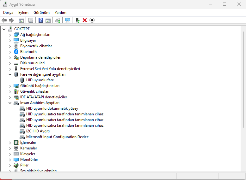Click the Bluetooth category icon
Screen dimensions: 246x180
[16, 52]
